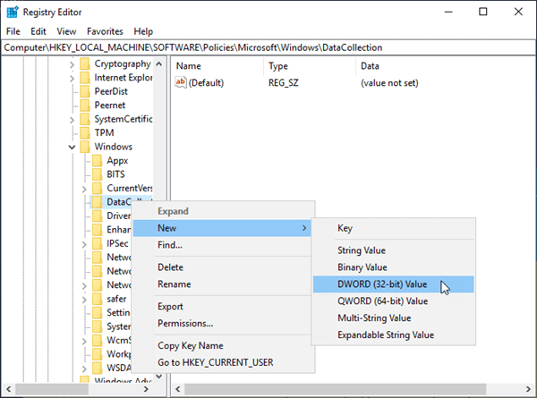Expand the WcmSvc key
537x398 pixels.
pos(84,341)
